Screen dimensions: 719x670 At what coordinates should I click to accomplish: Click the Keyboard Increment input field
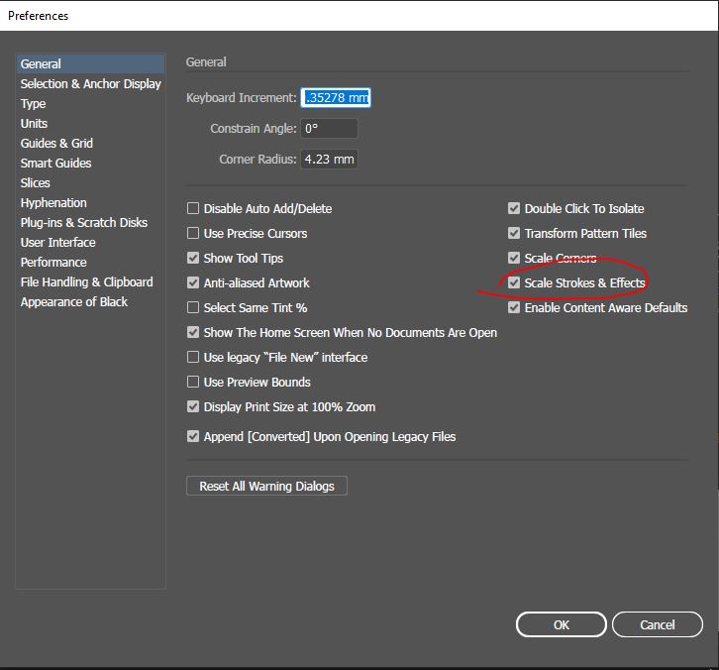click(336, 98)
